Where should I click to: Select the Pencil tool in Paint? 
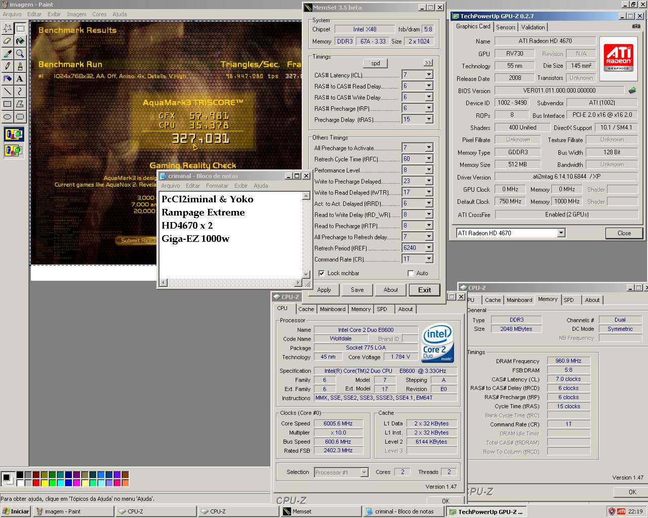(x=8, y=66)
